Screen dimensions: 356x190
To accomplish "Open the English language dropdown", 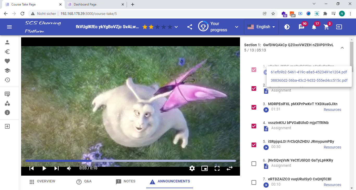I will [261, 27].
